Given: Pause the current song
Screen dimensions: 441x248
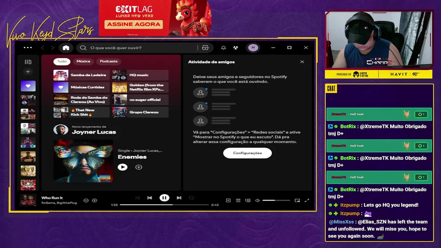Looking at the screenshot, I should click(x=164, y=198).
